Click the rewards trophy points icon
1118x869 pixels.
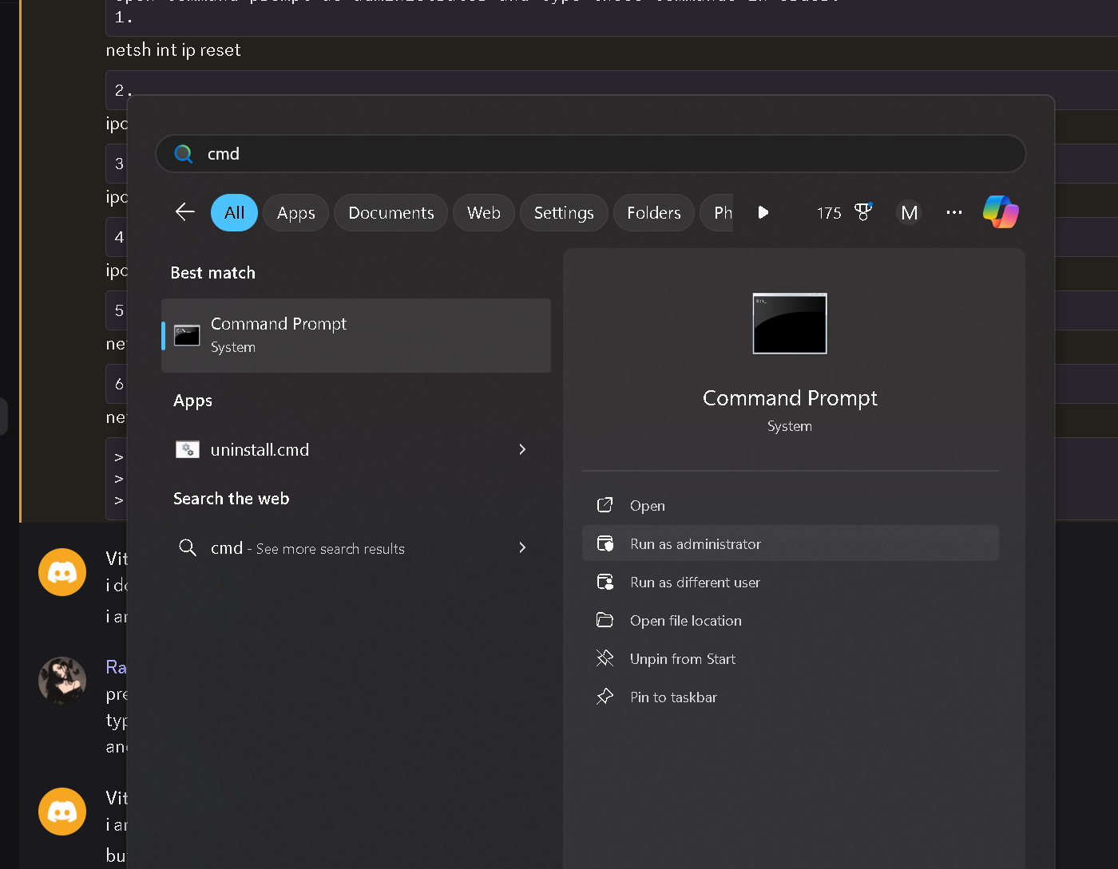tap(862, 212)
